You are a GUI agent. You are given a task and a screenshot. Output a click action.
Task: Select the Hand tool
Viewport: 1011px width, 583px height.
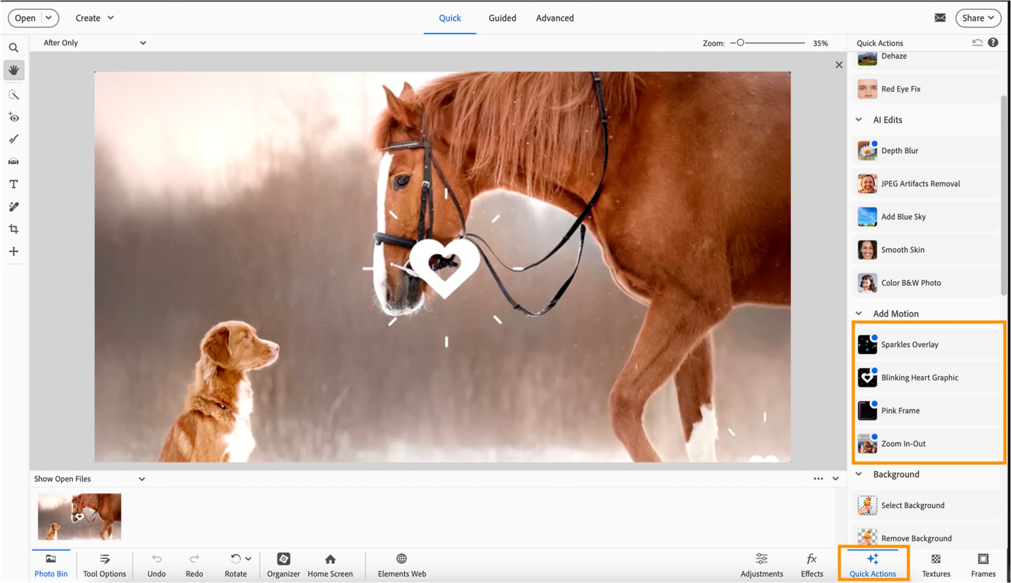click(14, 70)
